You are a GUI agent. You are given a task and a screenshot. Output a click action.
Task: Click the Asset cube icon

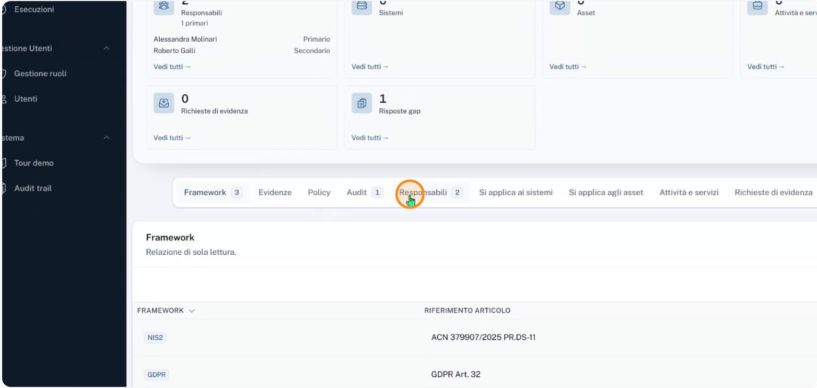560,6
